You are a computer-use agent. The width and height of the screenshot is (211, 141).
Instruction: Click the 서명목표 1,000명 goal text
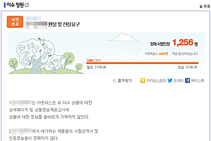(156, 54)
